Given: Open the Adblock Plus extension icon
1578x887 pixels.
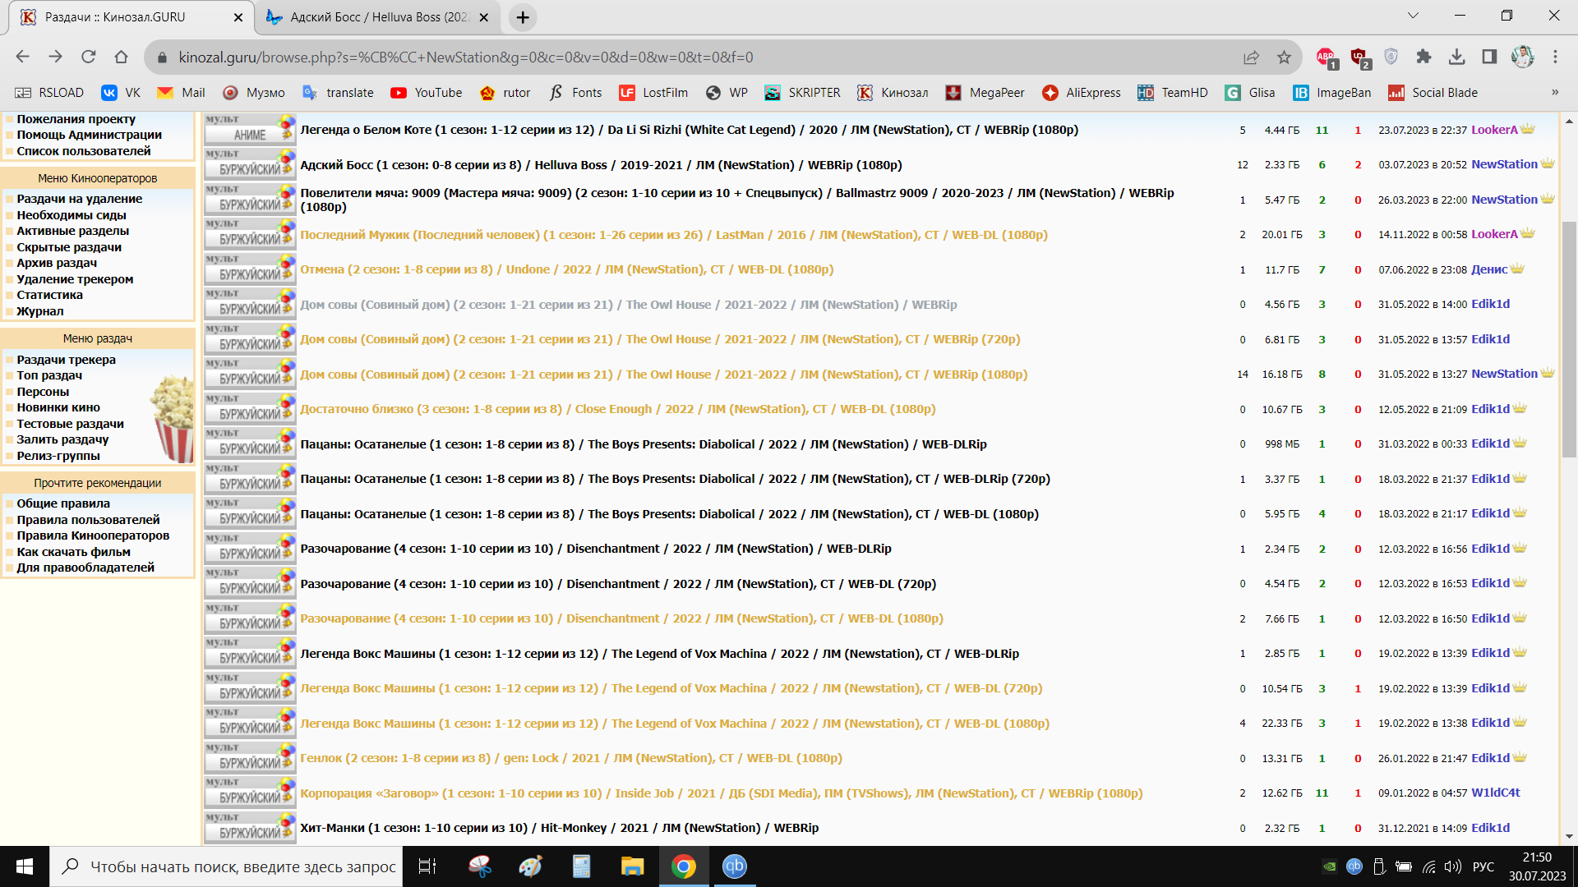Looking at the screenshot, I should coord(1326,57).
